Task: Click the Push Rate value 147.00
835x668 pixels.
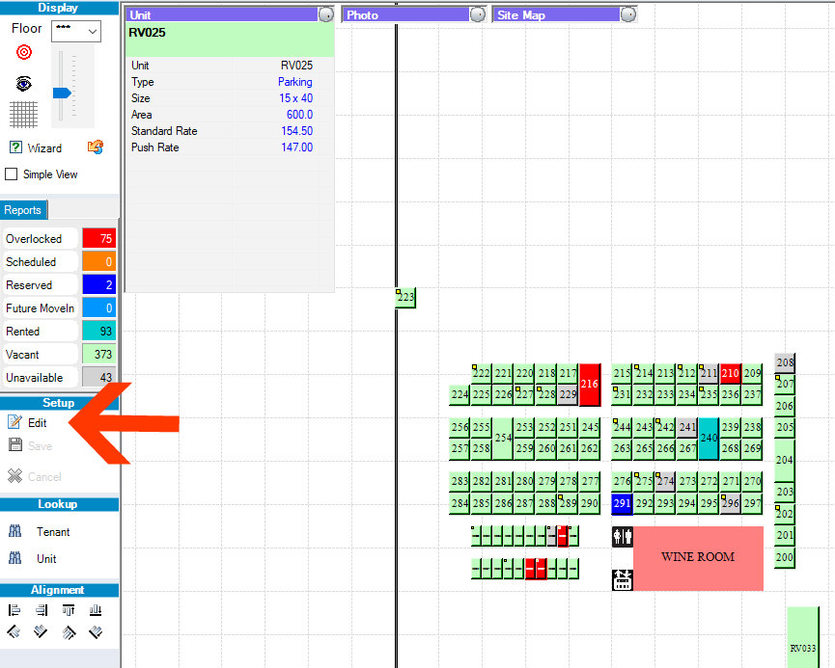Action: pyautogui.click(x=297, y=147)
